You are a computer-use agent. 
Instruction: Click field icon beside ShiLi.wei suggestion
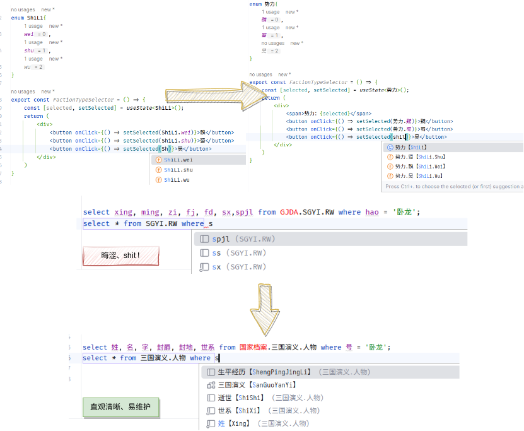[158, 160]
